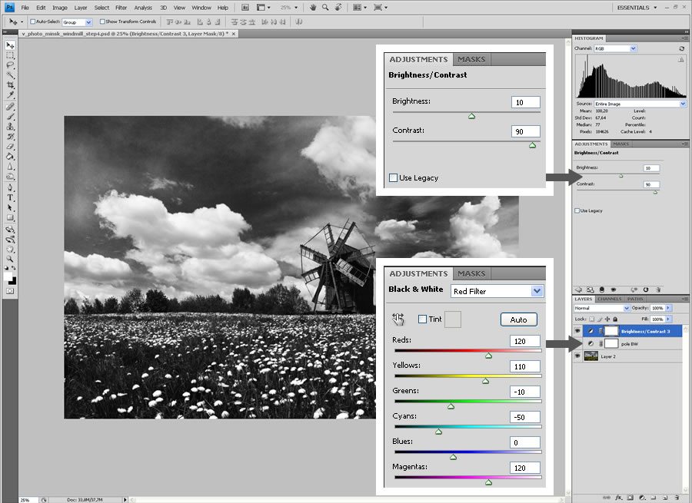692x503 pixels.
Task: Select the Rectangular Marquee tool
Action: 11,55
